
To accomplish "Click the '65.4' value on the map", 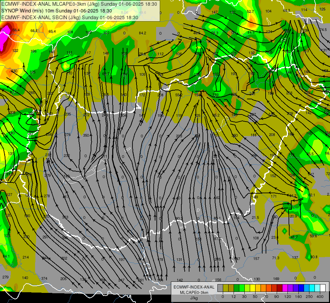I will (x=52, y=31).
